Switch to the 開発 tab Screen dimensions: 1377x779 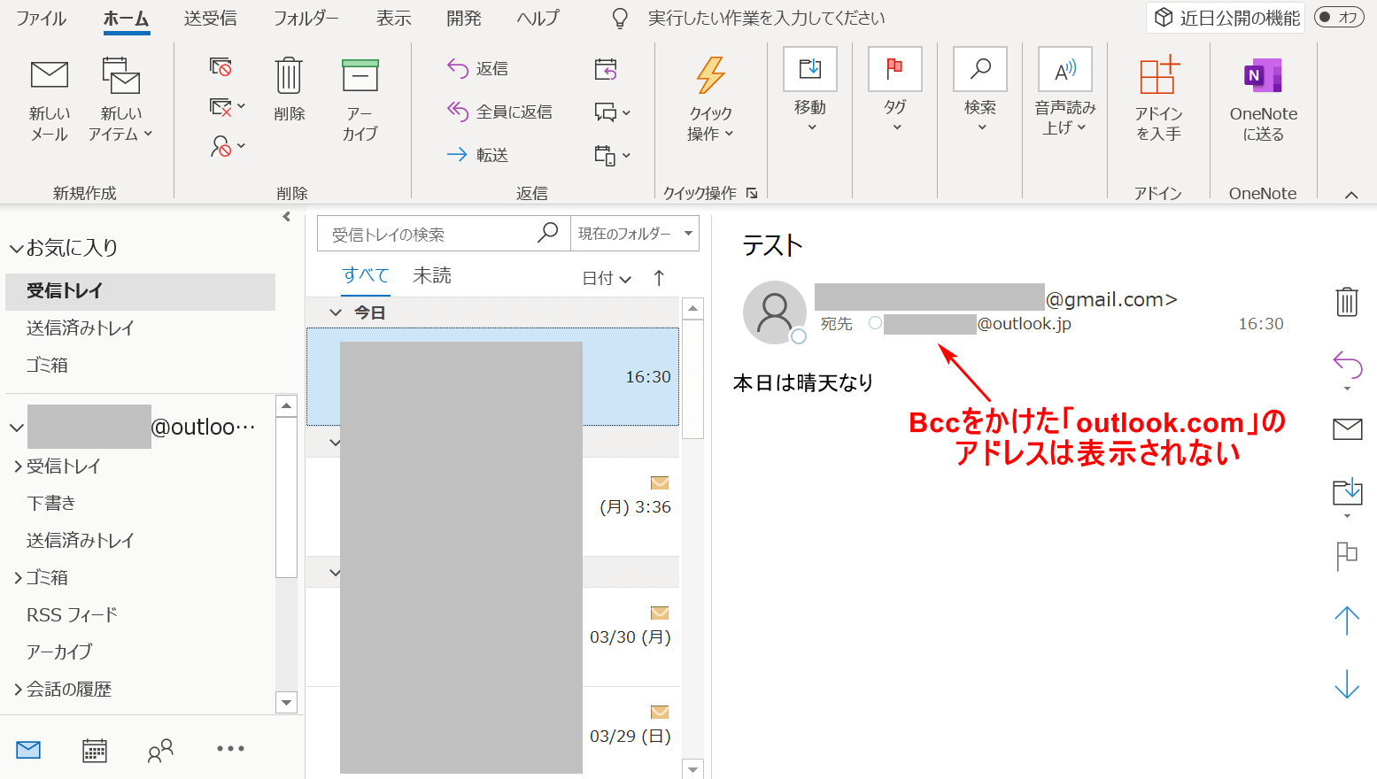click(463, 19)
